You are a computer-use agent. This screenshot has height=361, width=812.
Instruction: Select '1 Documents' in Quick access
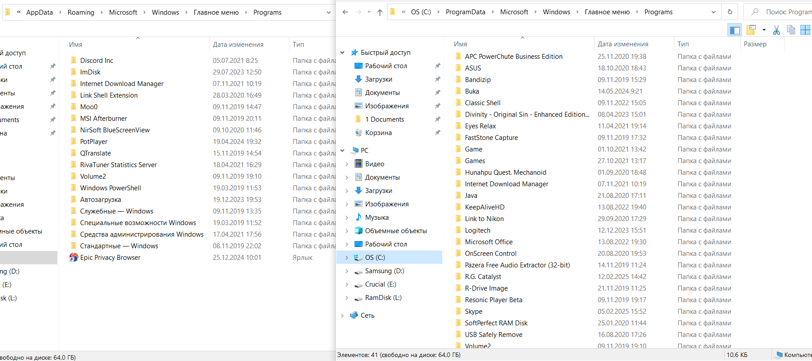point(385,119)
